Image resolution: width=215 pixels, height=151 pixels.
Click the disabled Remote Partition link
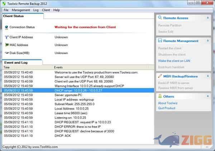pyautogui.click(x=170, y=25)
